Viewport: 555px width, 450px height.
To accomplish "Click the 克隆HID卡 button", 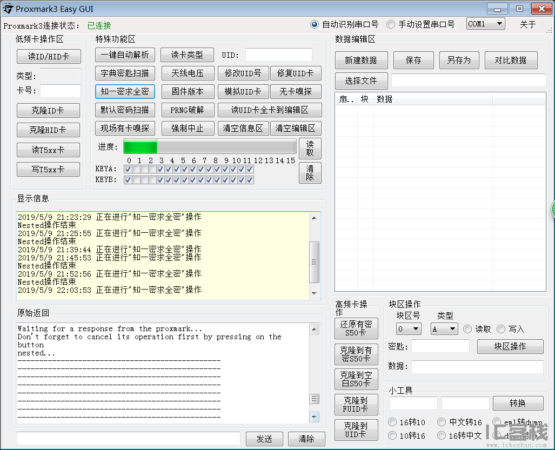I will (48, 130).
